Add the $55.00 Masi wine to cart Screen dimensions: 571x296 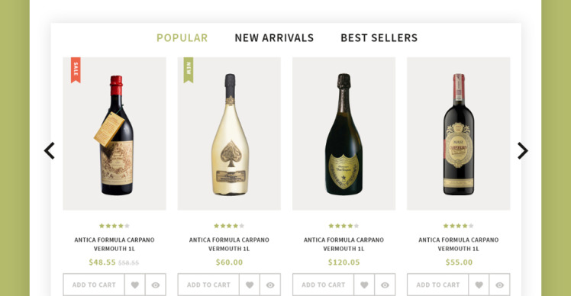coord(438,285)
